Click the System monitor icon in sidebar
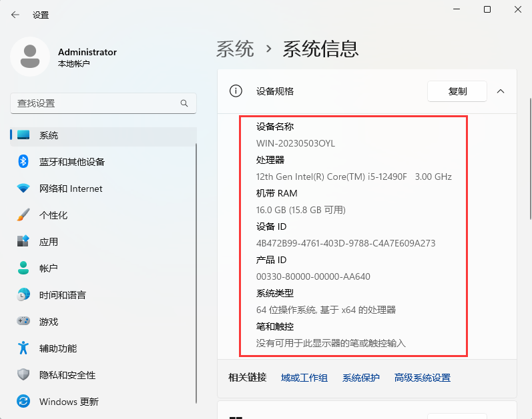 pos(23,135)
